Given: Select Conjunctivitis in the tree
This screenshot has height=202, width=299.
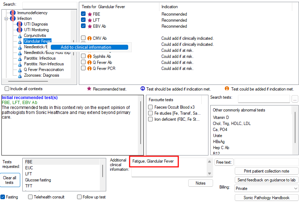Looking at the screenshot, I should point(35,36).
